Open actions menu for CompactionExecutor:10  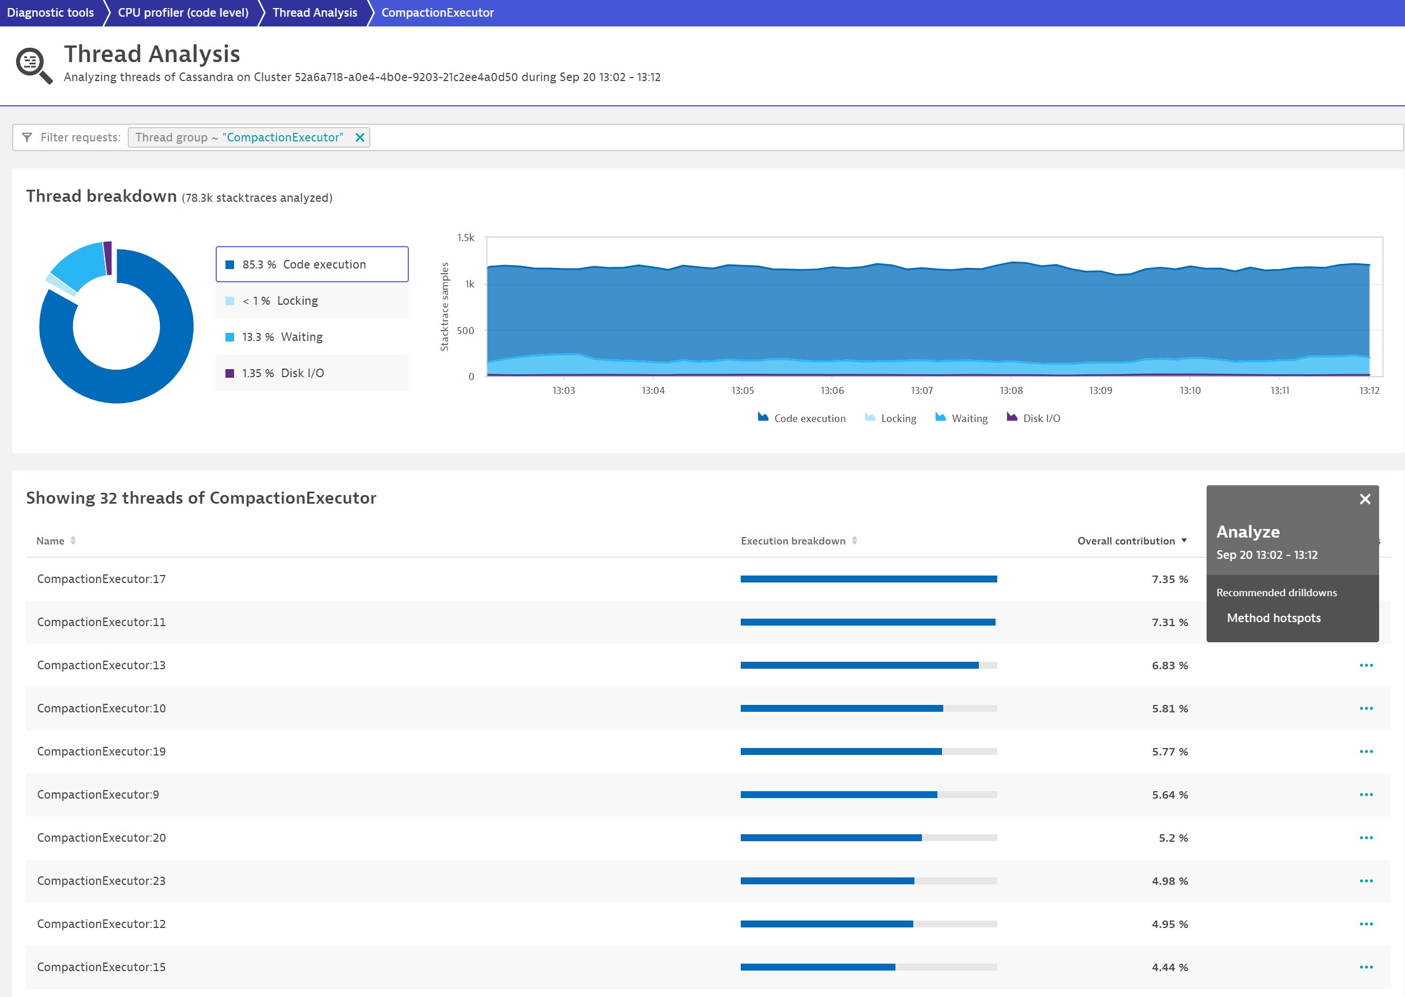1366,708
